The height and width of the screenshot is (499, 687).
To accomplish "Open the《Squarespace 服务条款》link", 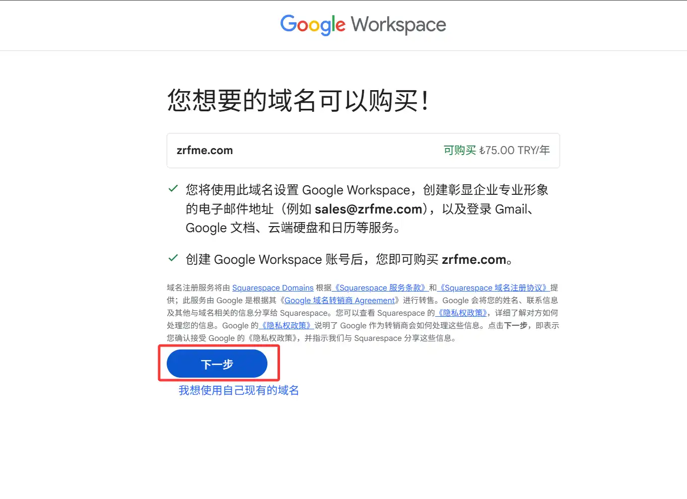I will coord(380,288).
